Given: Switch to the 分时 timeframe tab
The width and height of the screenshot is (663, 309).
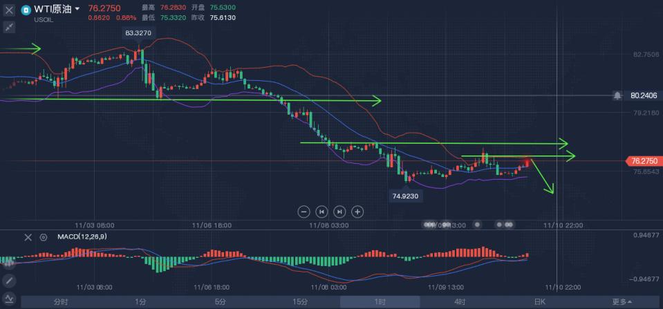Looking at the screenshot, I should point(60,302).
